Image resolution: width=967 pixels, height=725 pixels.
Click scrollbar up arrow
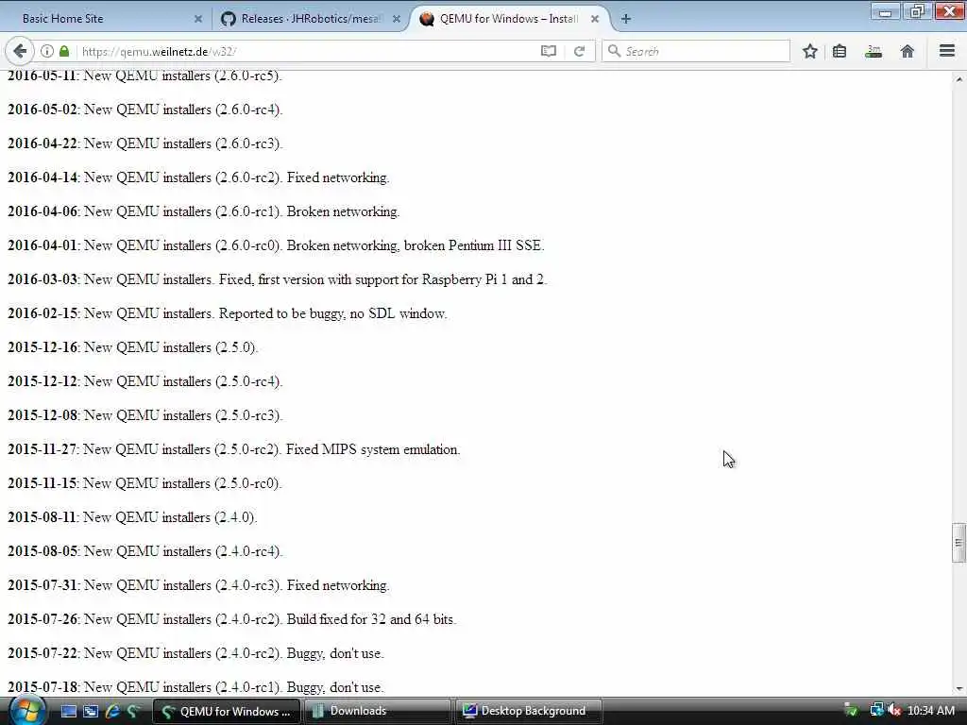[x=959, y=79]
